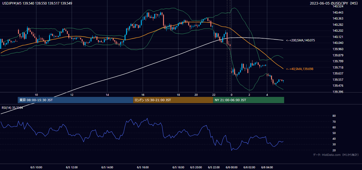The image size is (362, 170).
Task: Select the 40 SMA label 139.698
Action: pyautogui.click(x=300, y=69)
